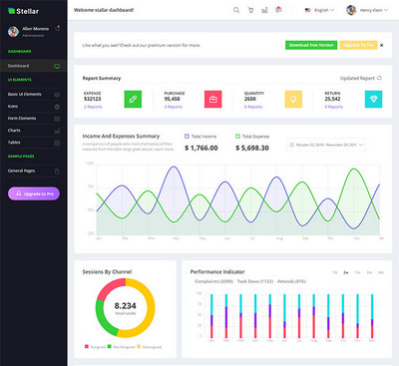
Task: Click the Stellar logo
Action: tap(23, 11)
